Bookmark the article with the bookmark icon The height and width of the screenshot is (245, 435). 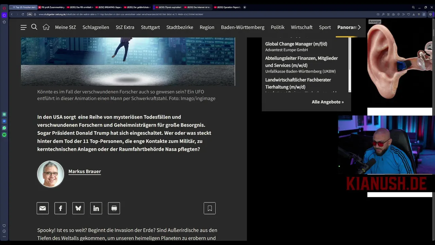click(x=210, y=208)
